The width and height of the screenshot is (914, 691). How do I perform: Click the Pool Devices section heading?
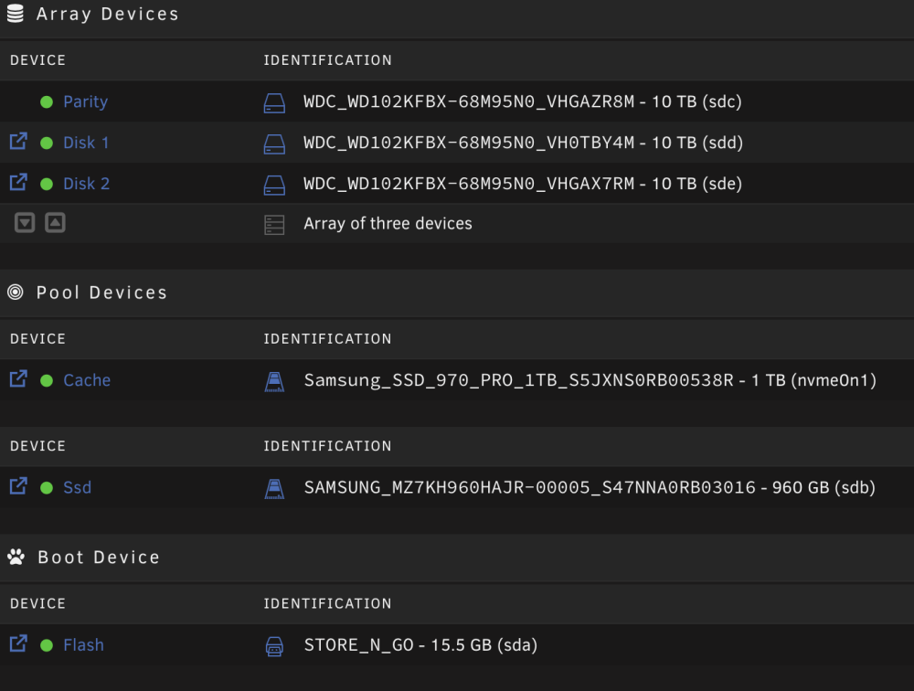[x=101, y=292]
